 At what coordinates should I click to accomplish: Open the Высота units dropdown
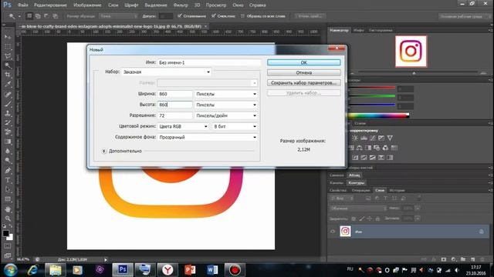coord(226,105)
